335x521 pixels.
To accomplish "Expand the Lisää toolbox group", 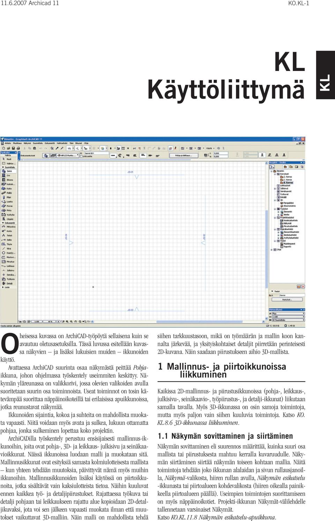I will tap(2, 287).
